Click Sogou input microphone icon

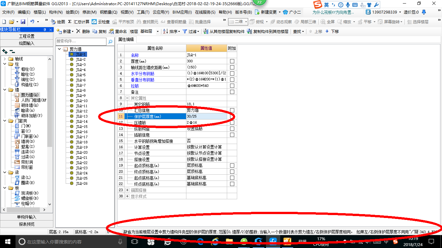[x=348, y=5]
